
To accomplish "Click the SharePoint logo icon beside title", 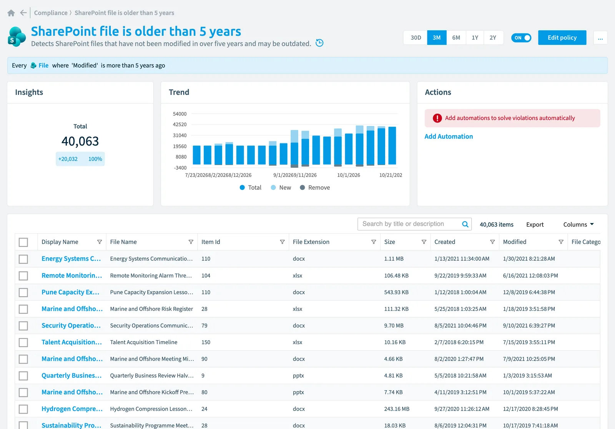I will (17, 37).
